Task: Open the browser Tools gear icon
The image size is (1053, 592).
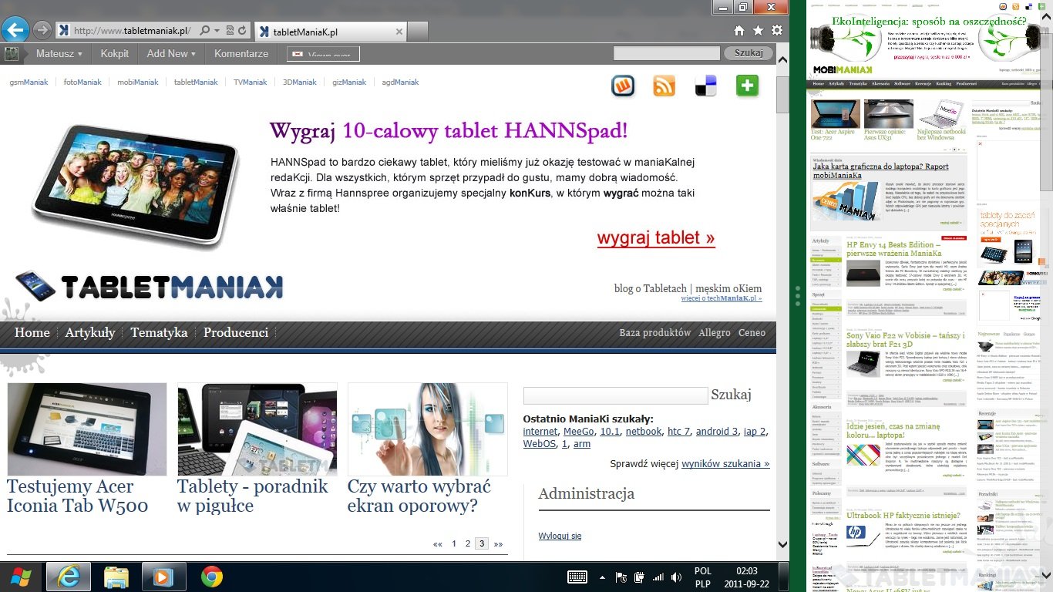Action: (776, 31)
